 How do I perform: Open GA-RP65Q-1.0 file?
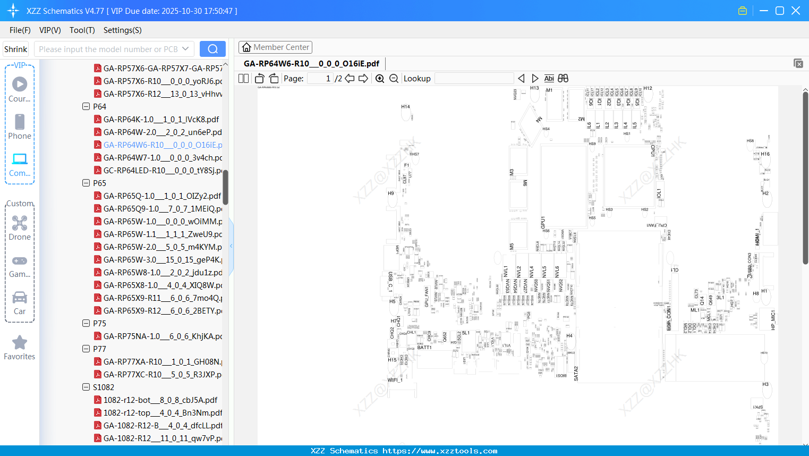tap(161, 196)
